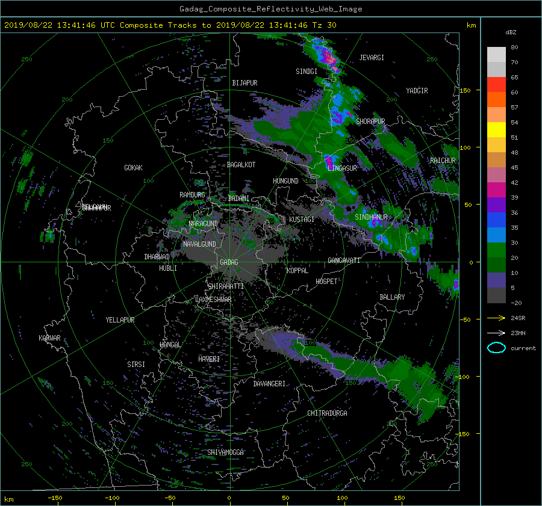This screenshot has height=506, width=542.
Task: Click the HUBLI city label
Action: [168, 268]
